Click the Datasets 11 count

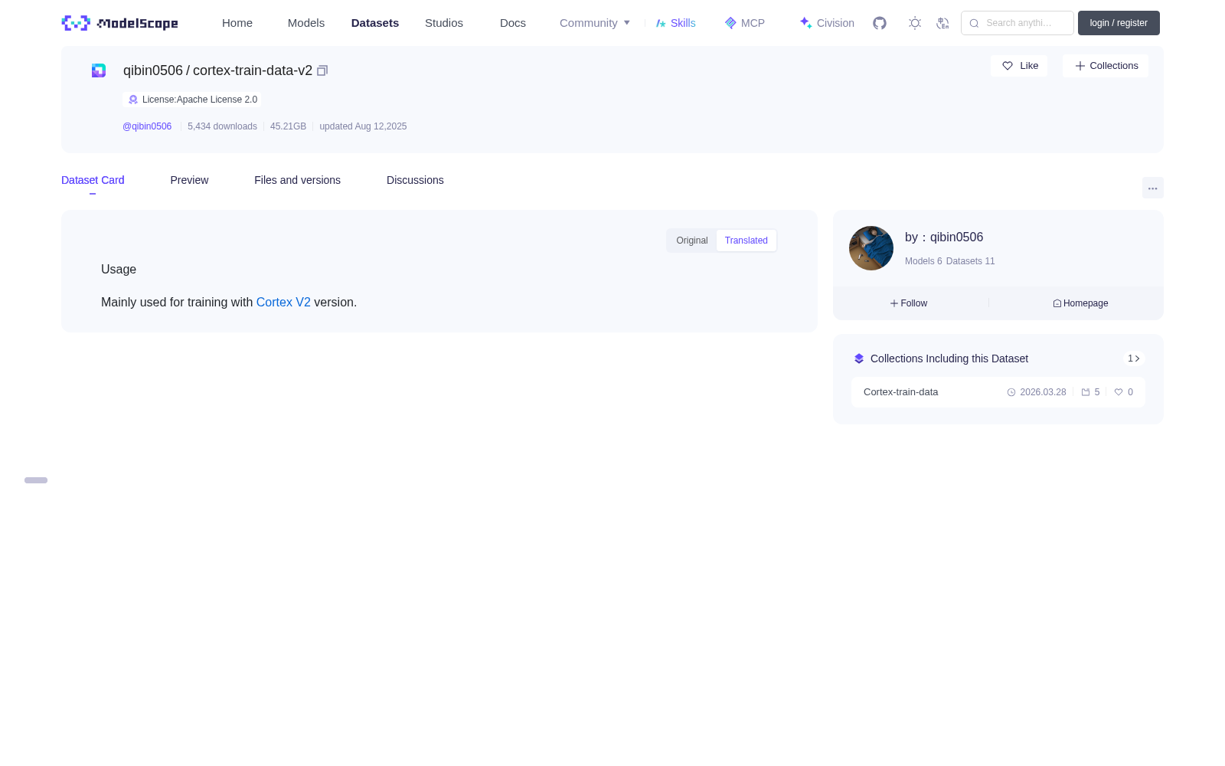(971, 261)
